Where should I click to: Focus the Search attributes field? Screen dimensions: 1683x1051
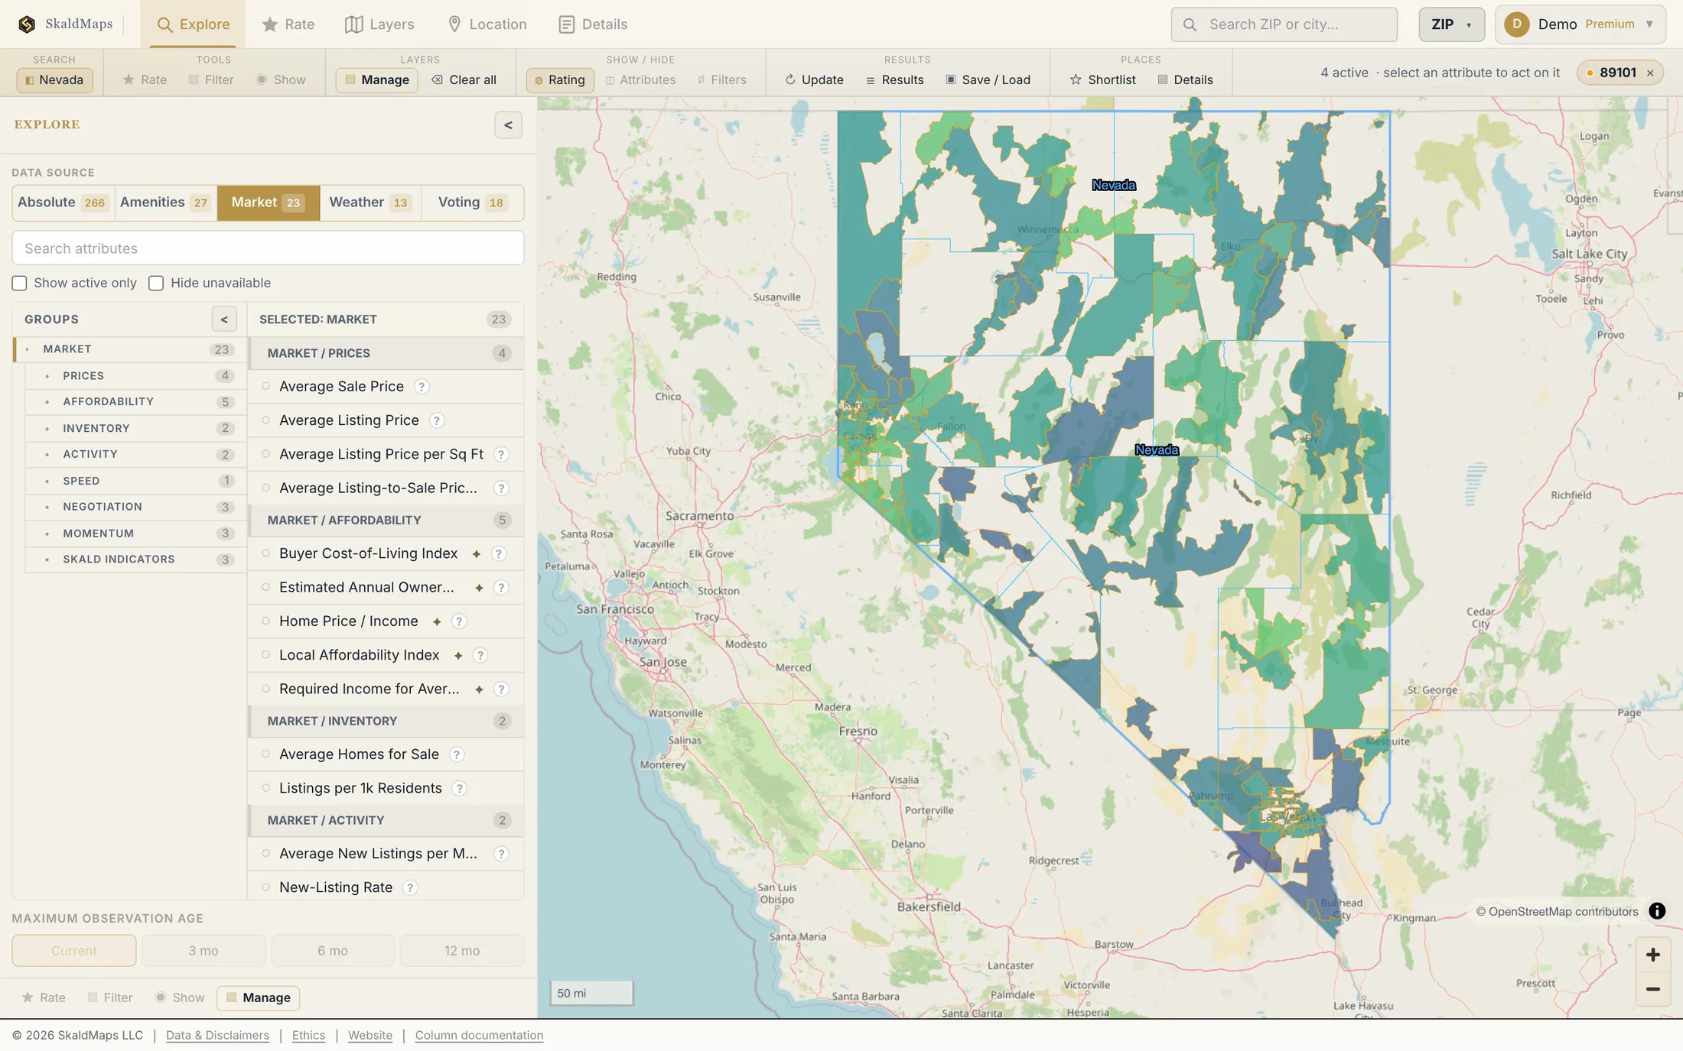[268, 248]
